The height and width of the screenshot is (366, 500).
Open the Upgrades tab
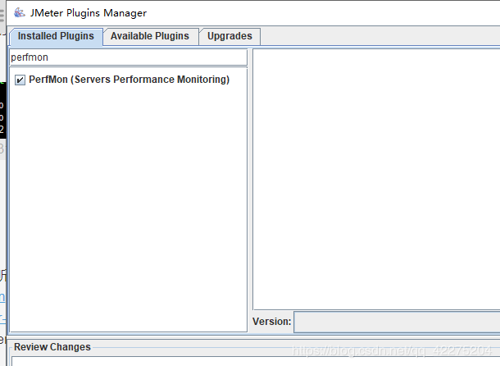(x=230, y=36)
